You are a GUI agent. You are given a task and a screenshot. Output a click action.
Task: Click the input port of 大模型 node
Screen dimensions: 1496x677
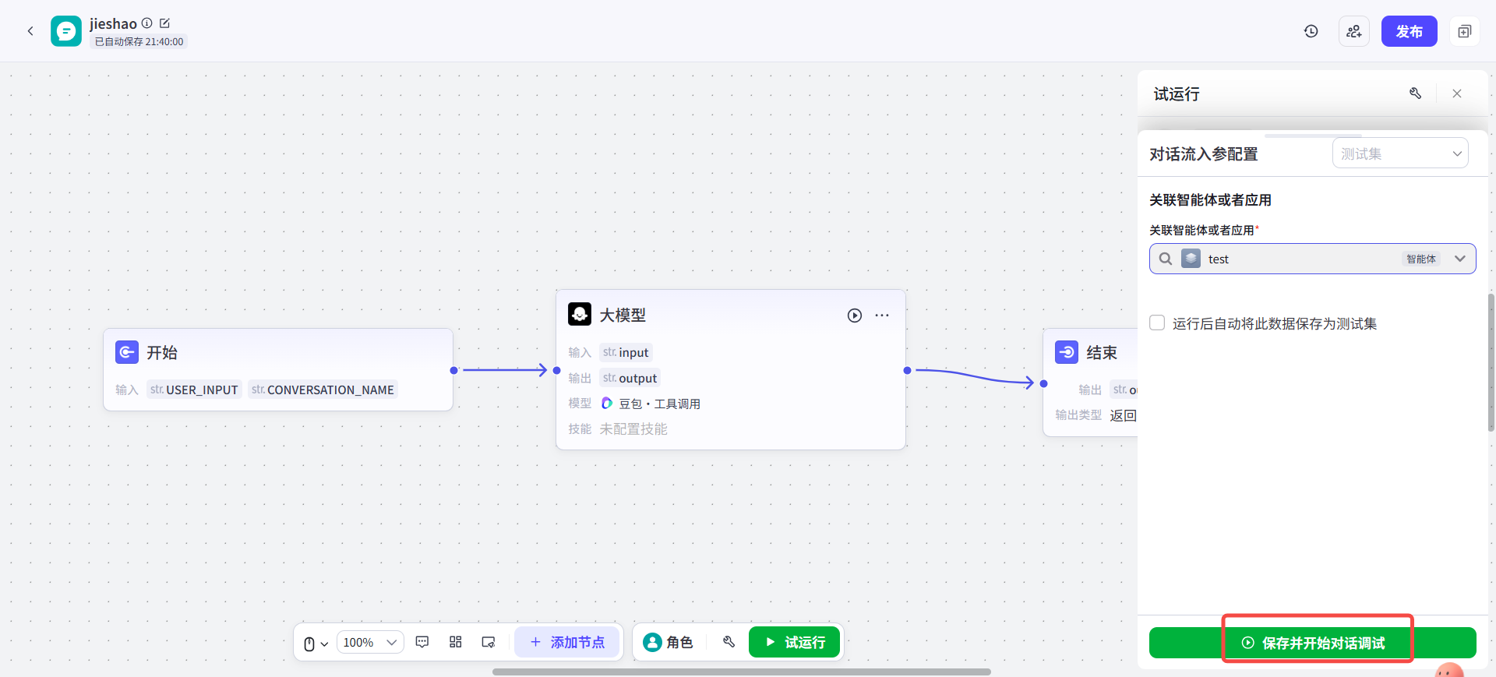[x=556, y=370]
